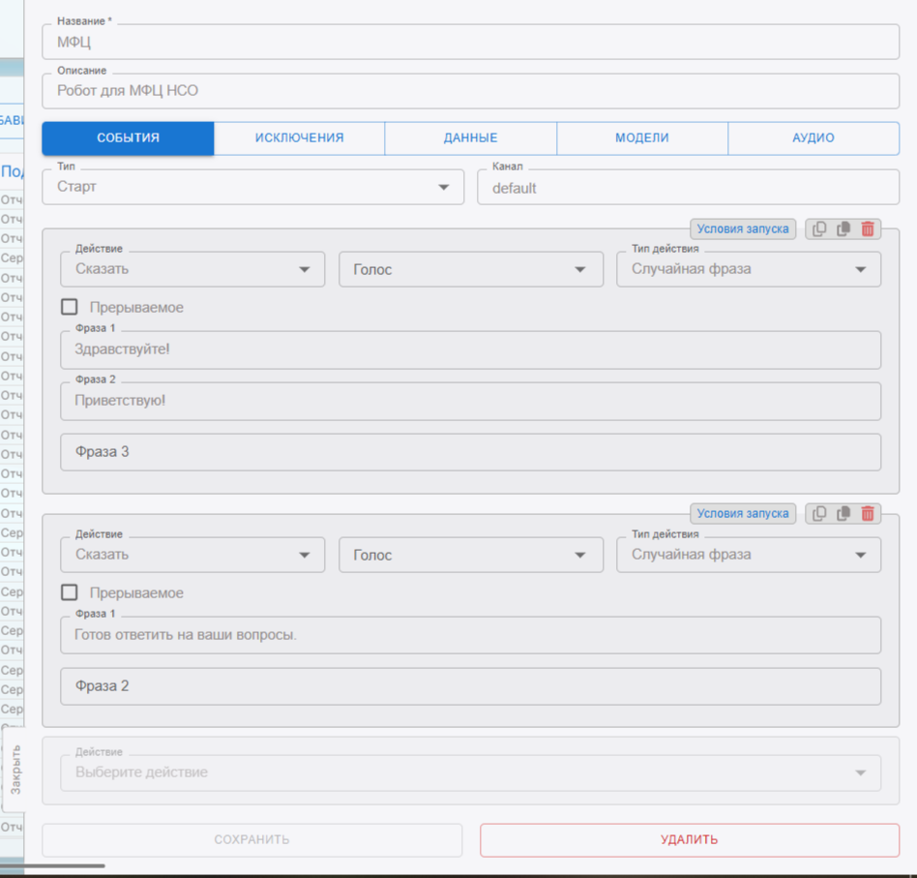Click into the empty Фраза 3 field
This screenshot has width=917, height=878.
coord(470,452)
